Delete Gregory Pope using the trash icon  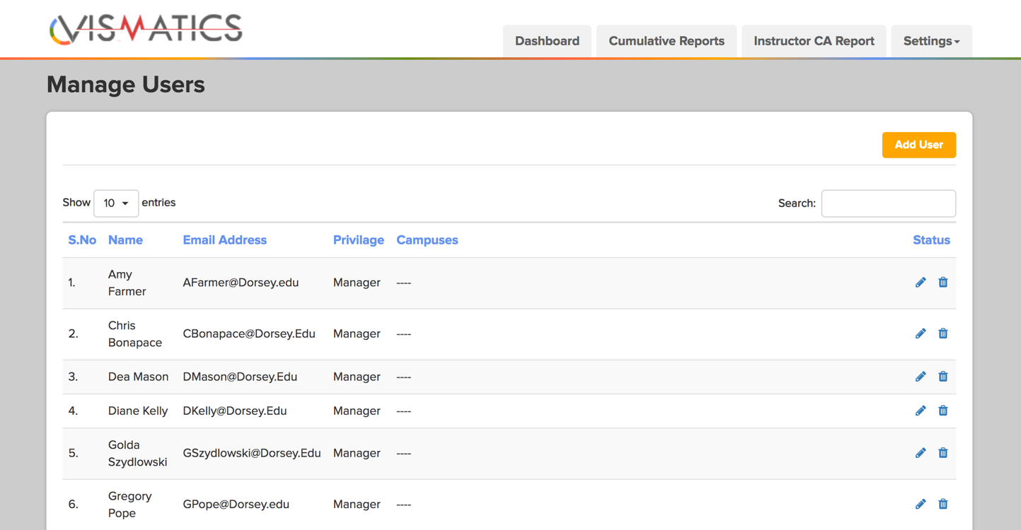(x=943, y=504)
